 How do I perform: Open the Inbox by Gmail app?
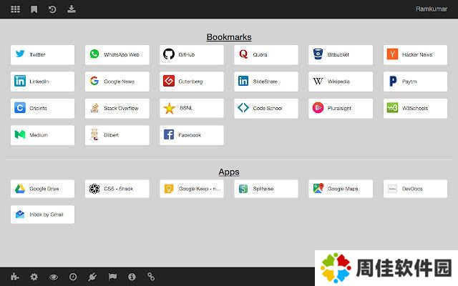(x=42, y=214)
